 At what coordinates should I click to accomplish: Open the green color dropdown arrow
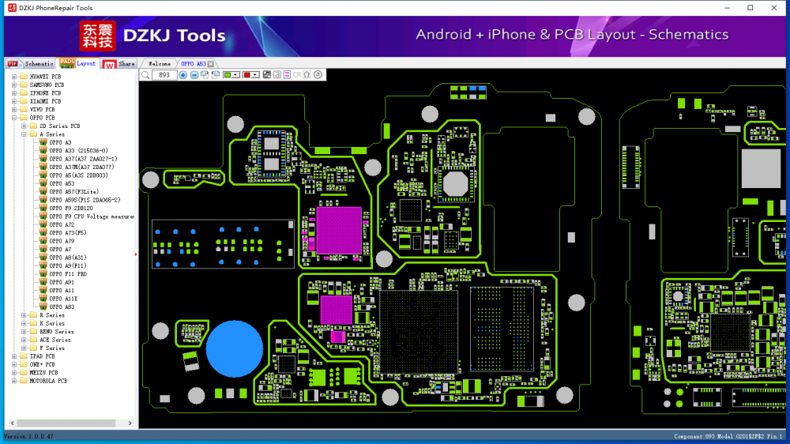[x=235, y=75]
